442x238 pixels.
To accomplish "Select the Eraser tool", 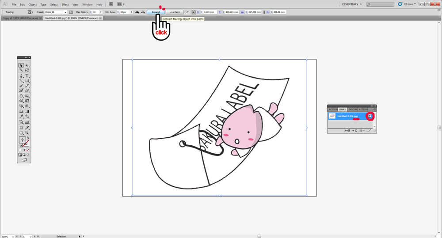I will (x=27, y=91).
